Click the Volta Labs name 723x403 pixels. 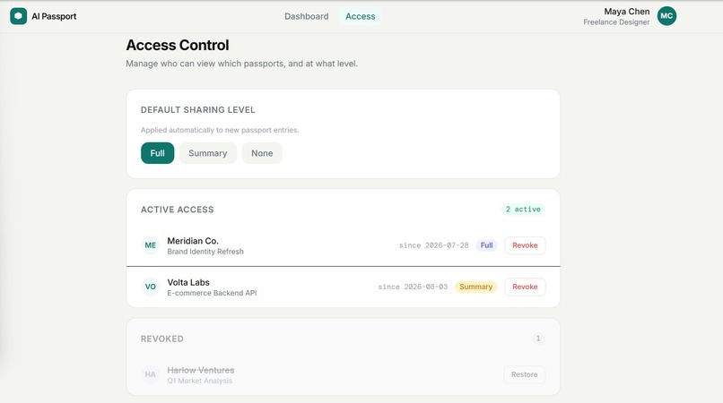click(188, 282)
